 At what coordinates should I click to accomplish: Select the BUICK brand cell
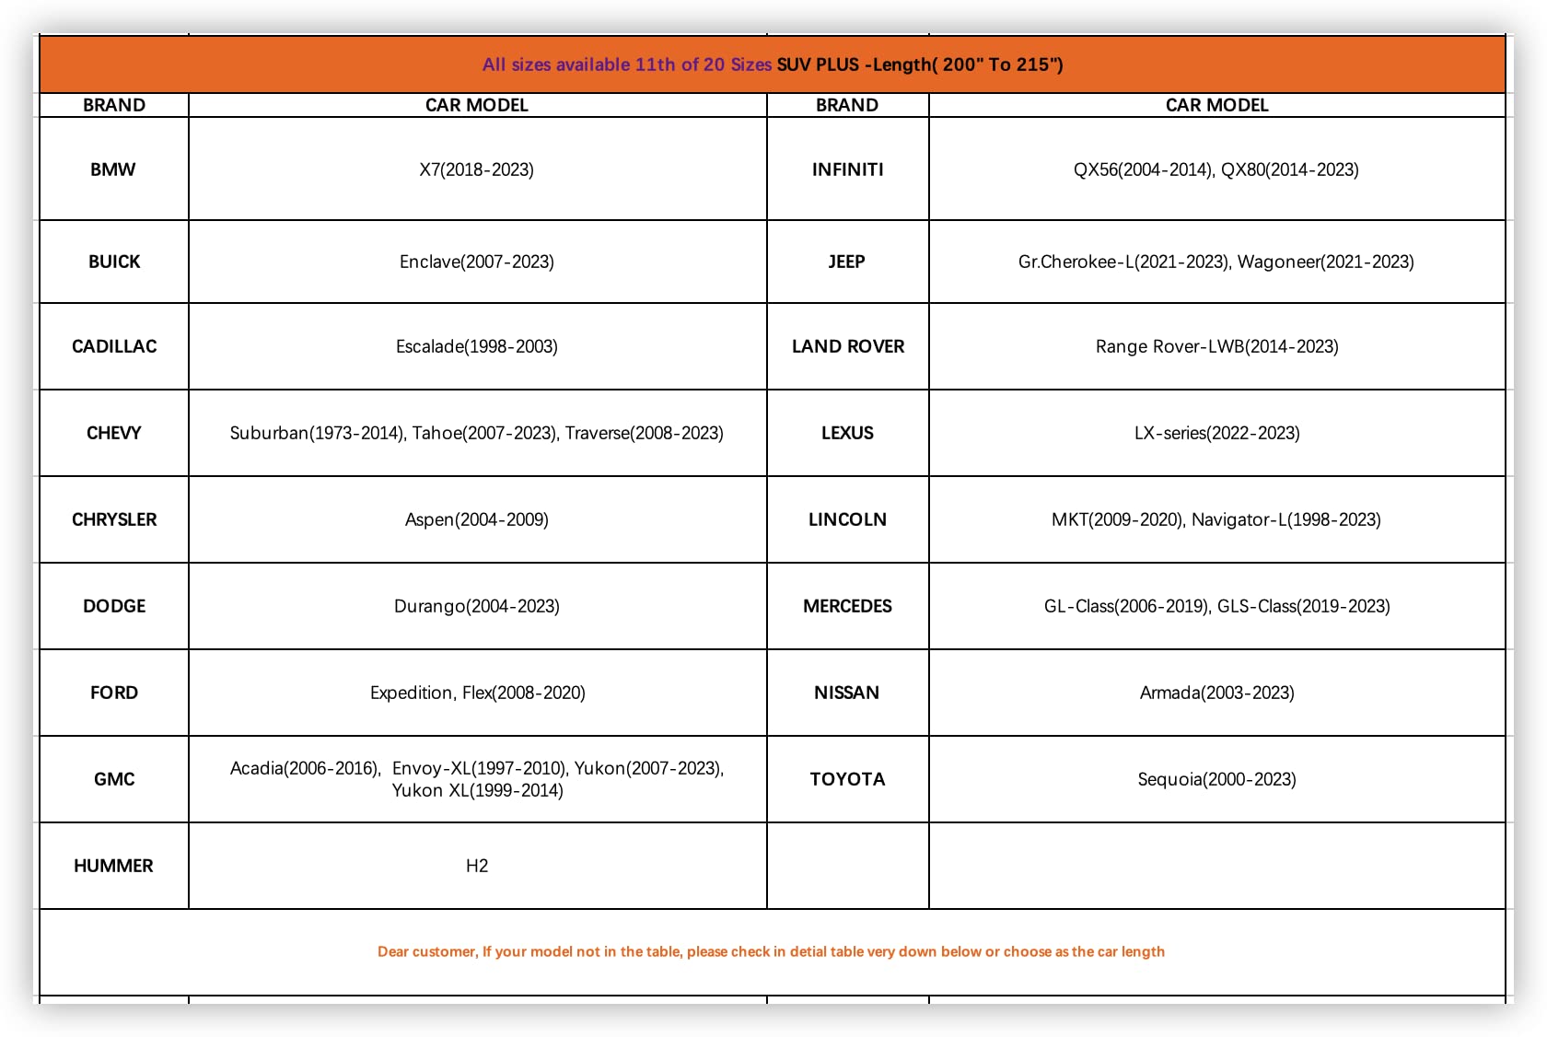pyautogui.click(x=114, y=262)
